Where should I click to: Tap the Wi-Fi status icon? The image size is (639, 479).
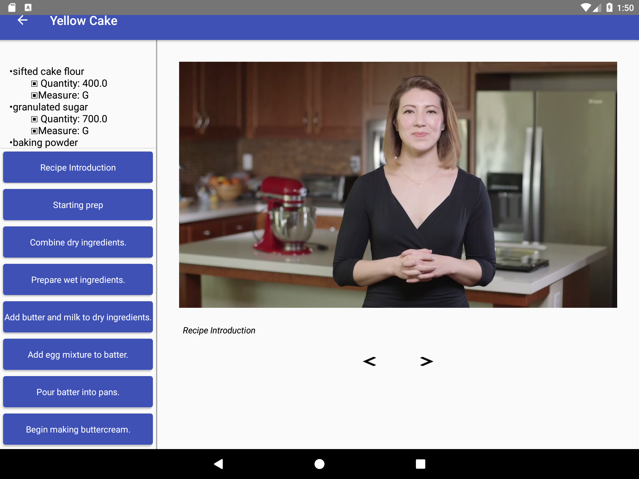click(x=586, y=7)
